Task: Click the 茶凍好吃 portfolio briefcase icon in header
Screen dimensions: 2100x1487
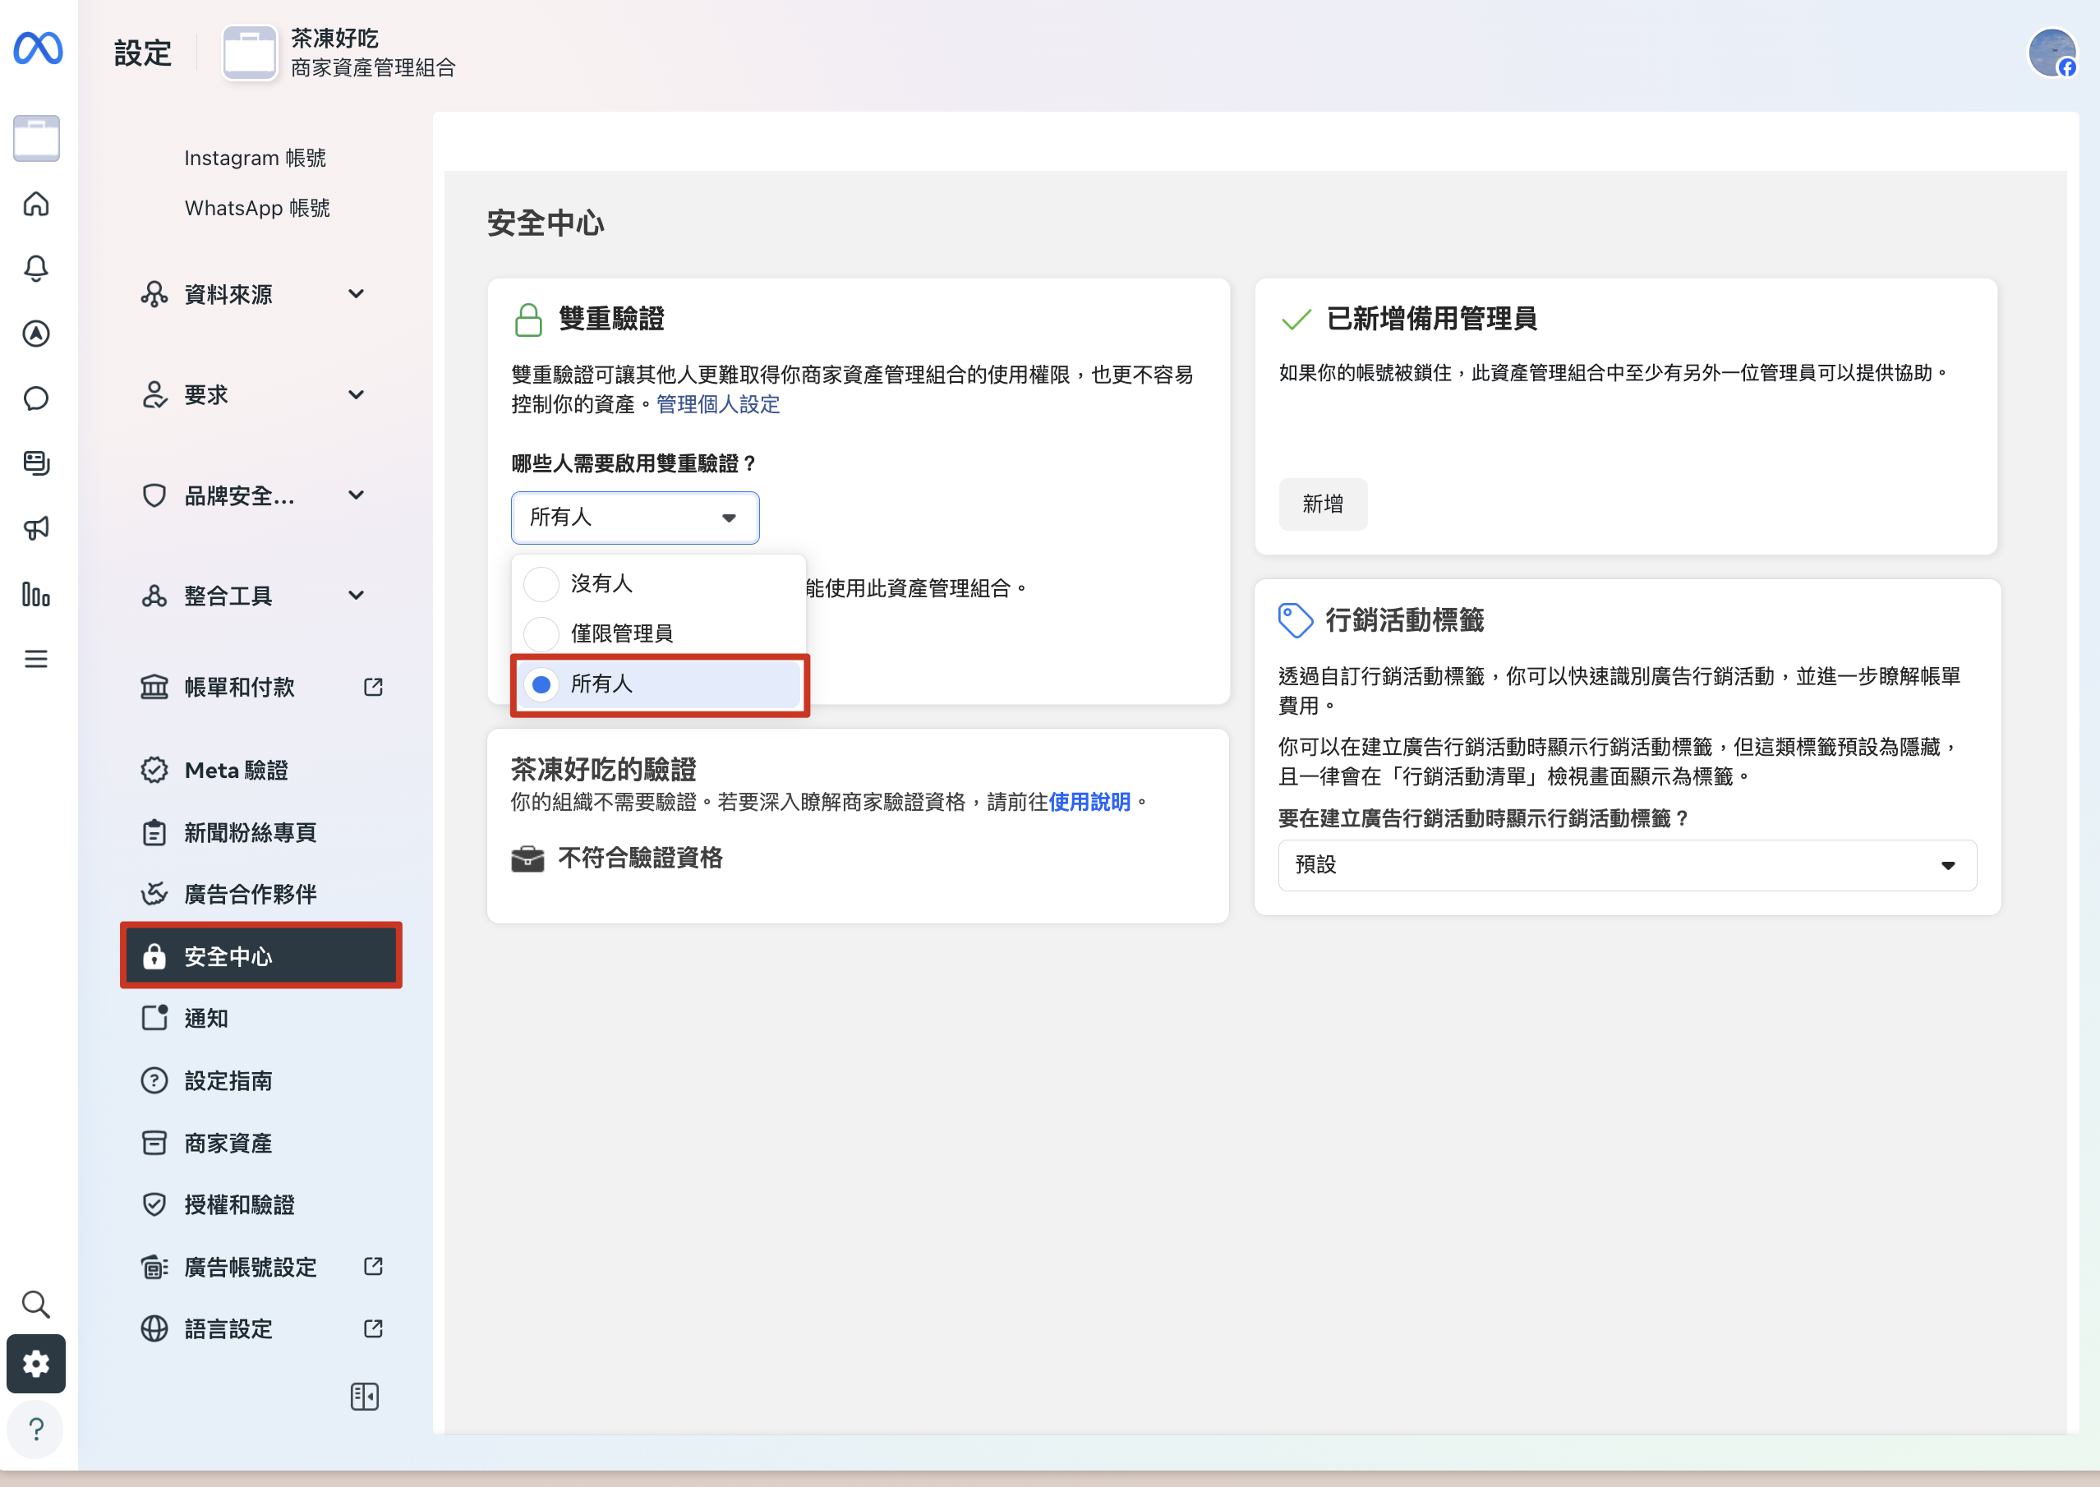Action: (250, 53)
